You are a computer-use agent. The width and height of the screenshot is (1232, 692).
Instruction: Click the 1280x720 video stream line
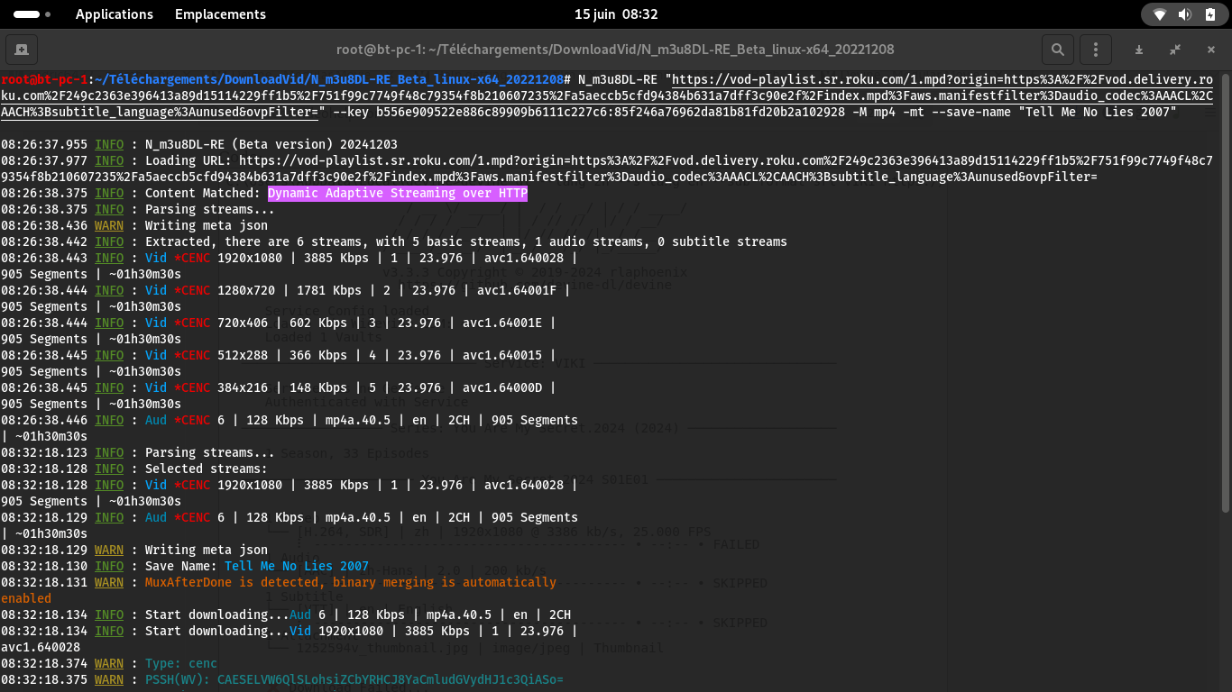point(286,290)
